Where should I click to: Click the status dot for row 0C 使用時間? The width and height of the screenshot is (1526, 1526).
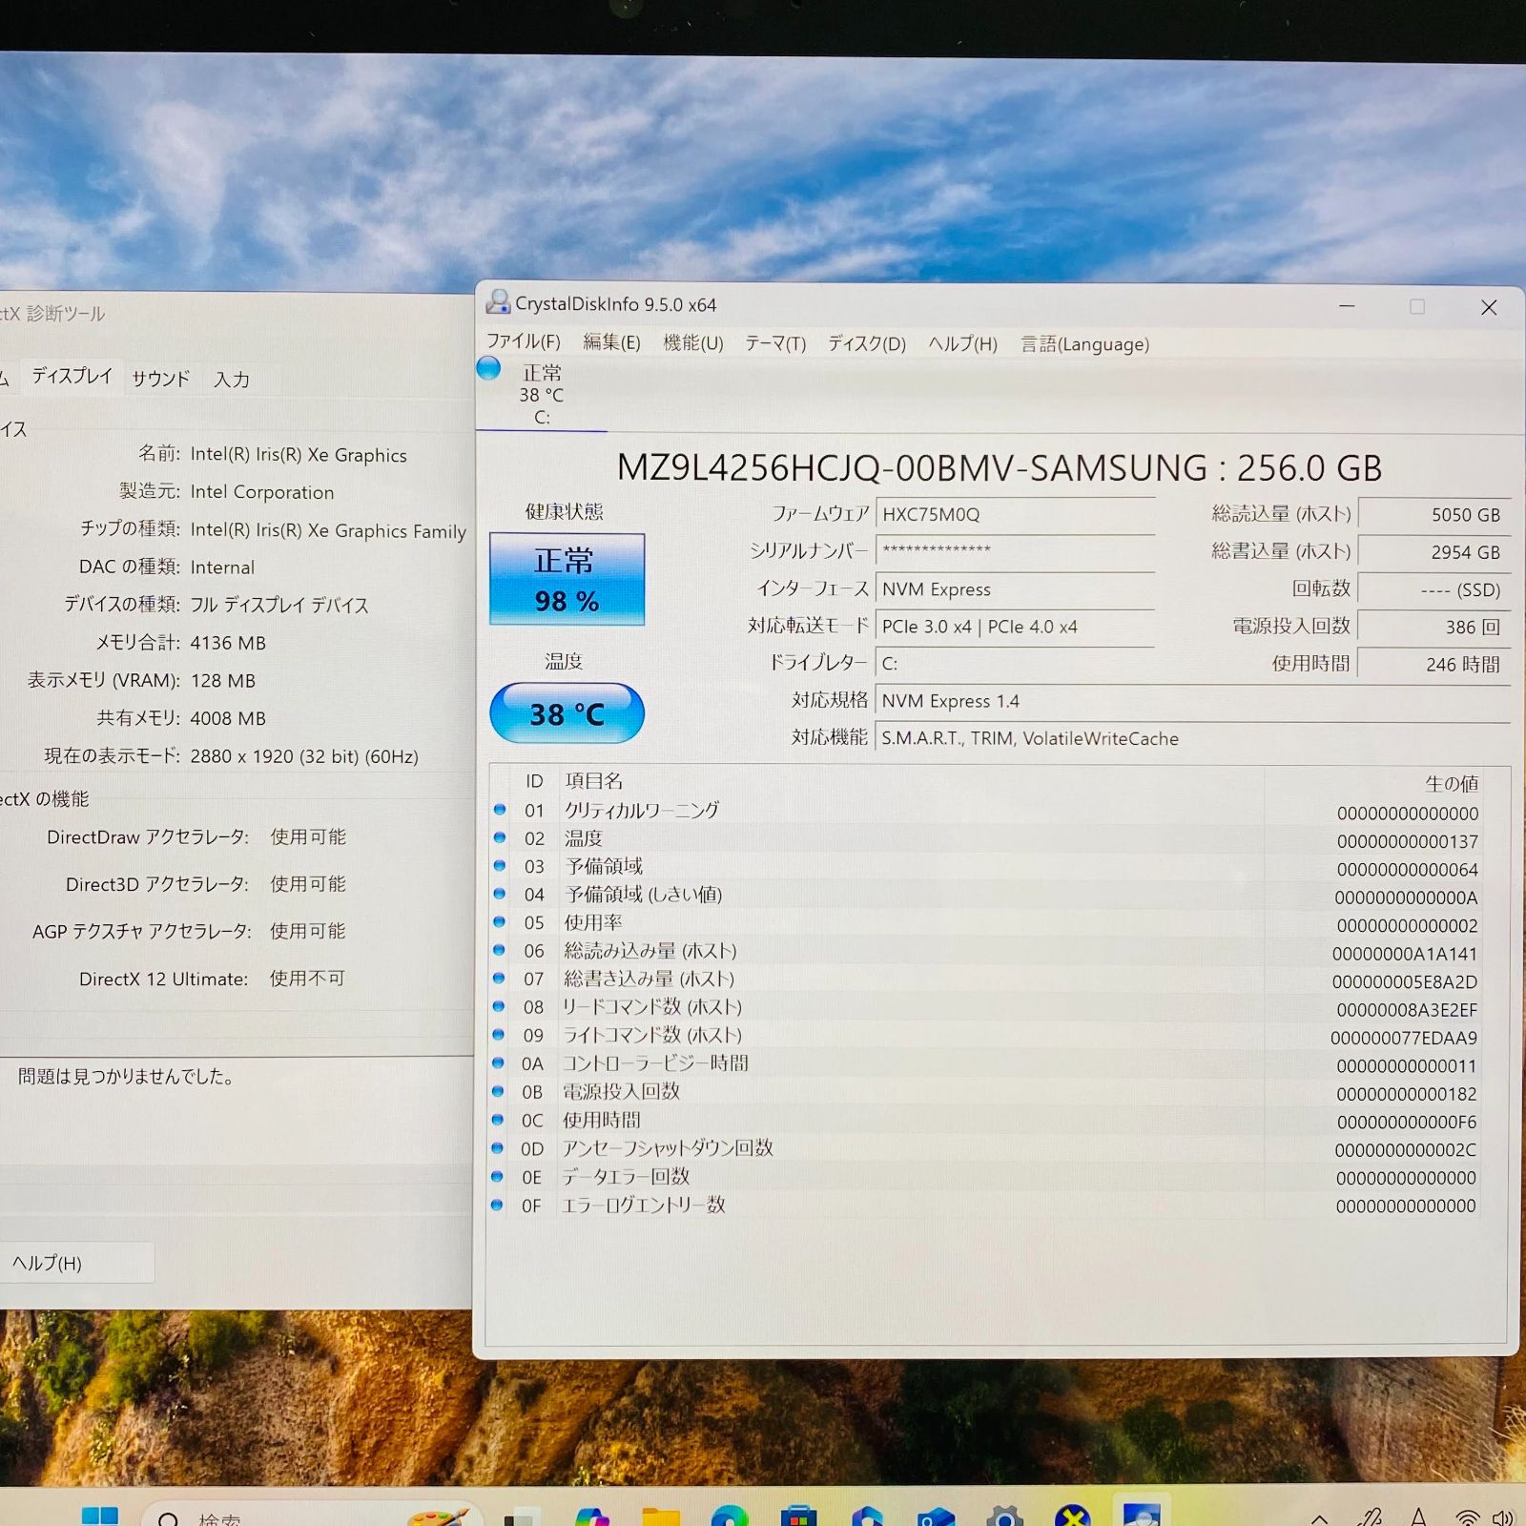tap(498, 1120)
